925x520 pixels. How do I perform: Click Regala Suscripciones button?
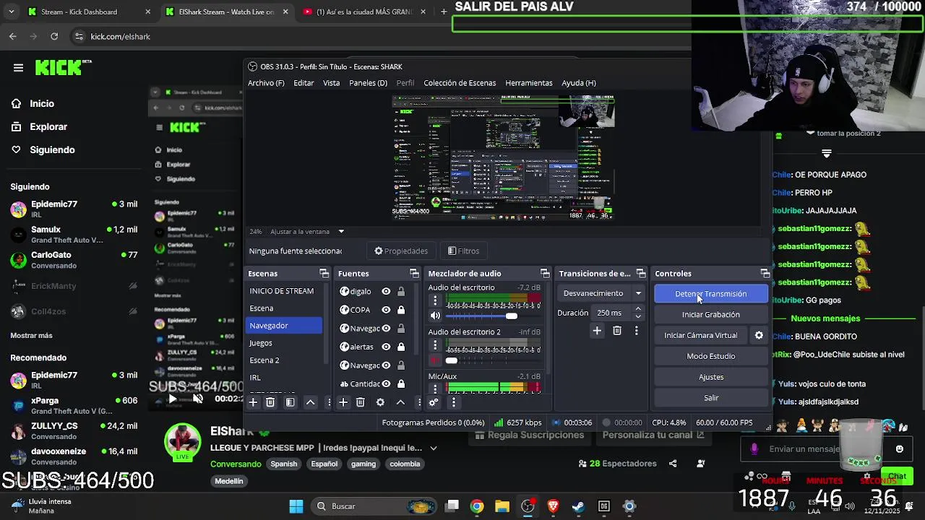[x=530, y=435]
